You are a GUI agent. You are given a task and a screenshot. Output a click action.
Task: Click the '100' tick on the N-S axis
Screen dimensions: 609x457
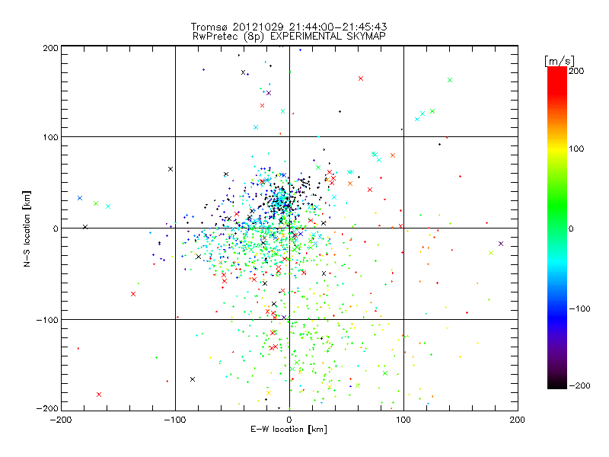[51, 137]
